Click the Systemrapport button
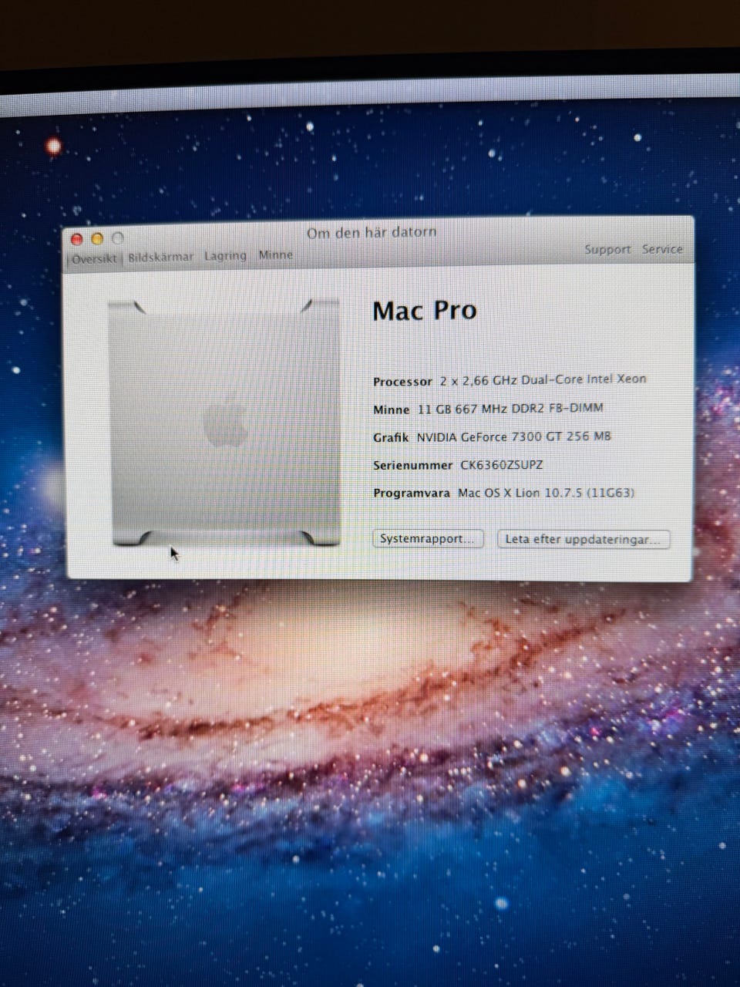The width and height of the screenshot is (740, 987). pyautogui.click(x=428, y=538)
